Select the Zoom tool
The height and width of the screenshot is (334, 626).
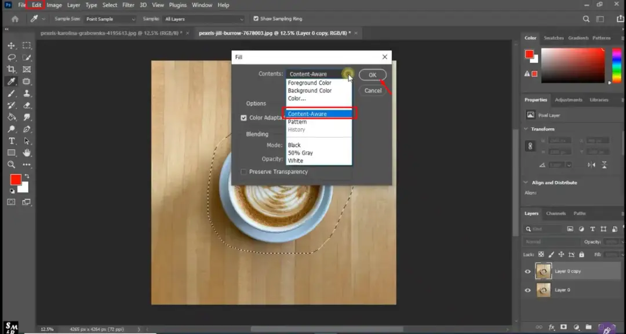point(10,164)
